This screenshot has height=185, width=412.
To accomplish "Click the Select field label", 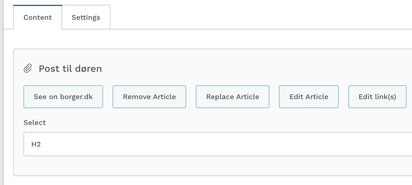I will pyautogui.click(x=35, y=123).
